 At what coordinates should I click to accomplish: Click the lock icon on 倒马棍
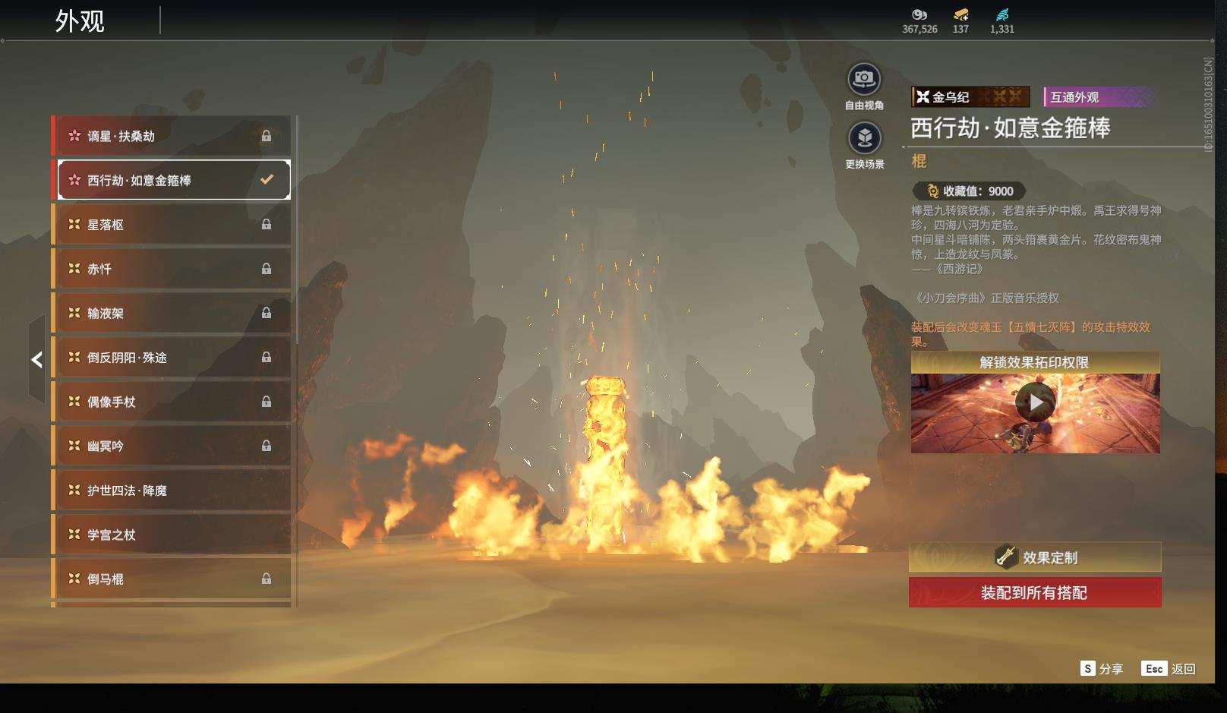point(267,579)
